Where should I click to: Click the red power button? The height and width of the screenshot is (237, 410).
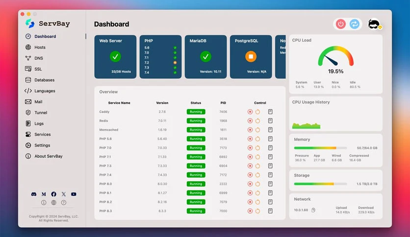341,24
